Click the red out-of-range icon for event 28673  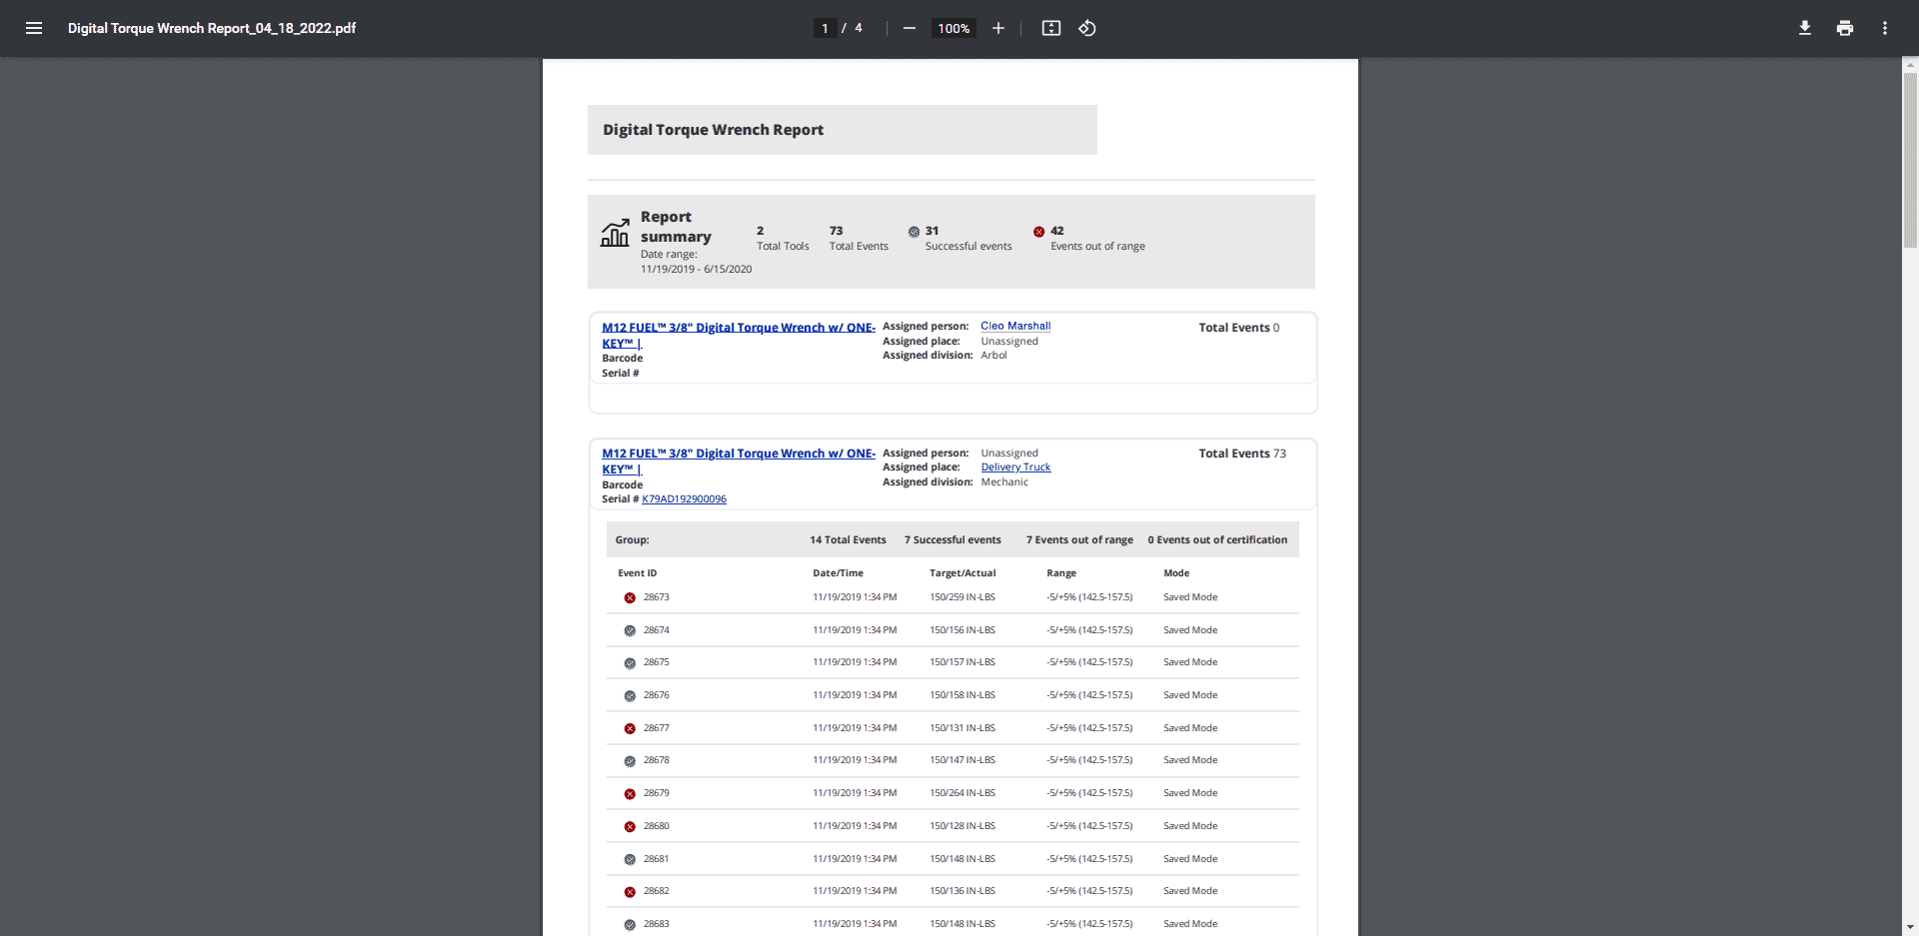point(630,598)
